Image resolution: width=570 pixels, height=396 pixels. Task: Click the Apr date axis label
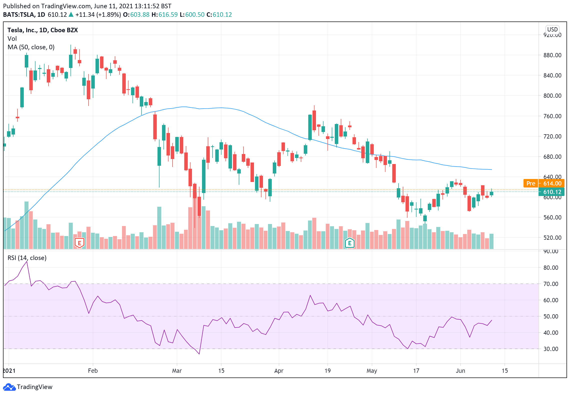pyautogui.click(x=279, y=370)
